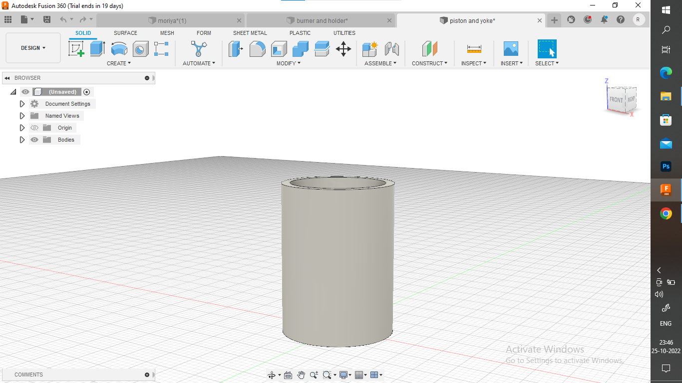682x383 pixels.
Task: Switch to the burner and holder document tab
Action: (x=322, y=21)
